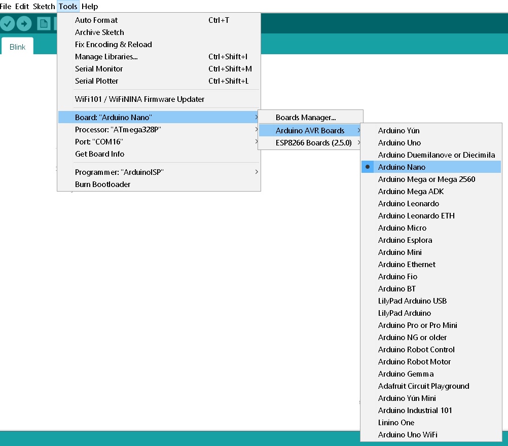Click the Verify checkmark icon
The image size is (508, 446).
tap(7, 23)
